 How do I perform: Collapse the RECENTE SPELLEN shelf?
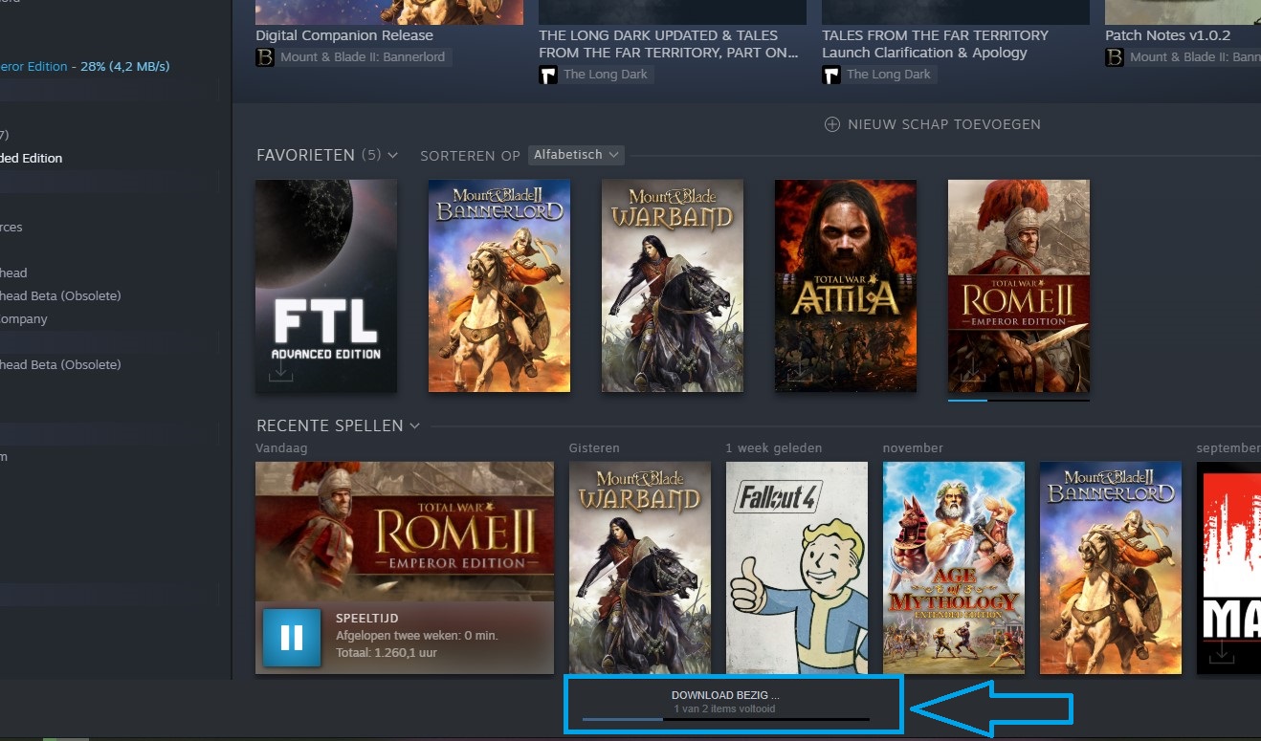(x=414, y=425)
